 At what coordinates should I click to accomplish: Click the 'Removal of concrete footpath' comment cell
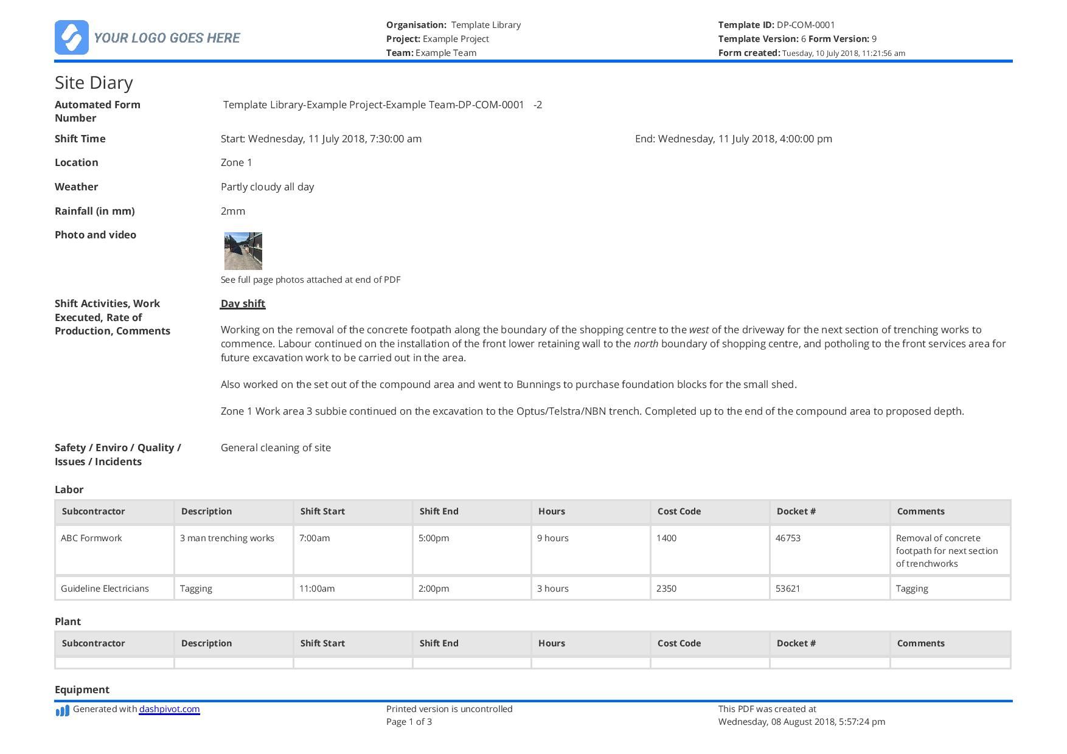pyautogui.click(x=950, y=550)
